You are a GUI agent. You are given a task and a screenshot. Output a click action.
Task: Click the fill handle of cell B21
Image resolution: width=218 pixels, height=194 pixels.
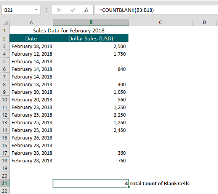[128, 187]
